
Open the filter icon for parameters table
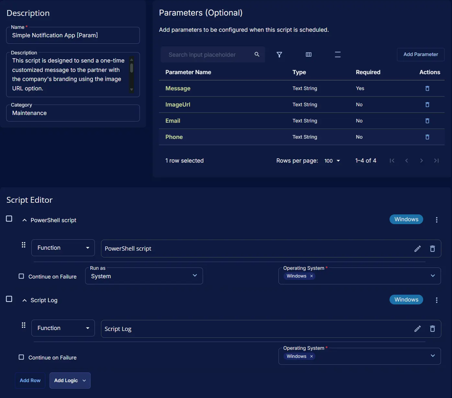click(279, 54)
